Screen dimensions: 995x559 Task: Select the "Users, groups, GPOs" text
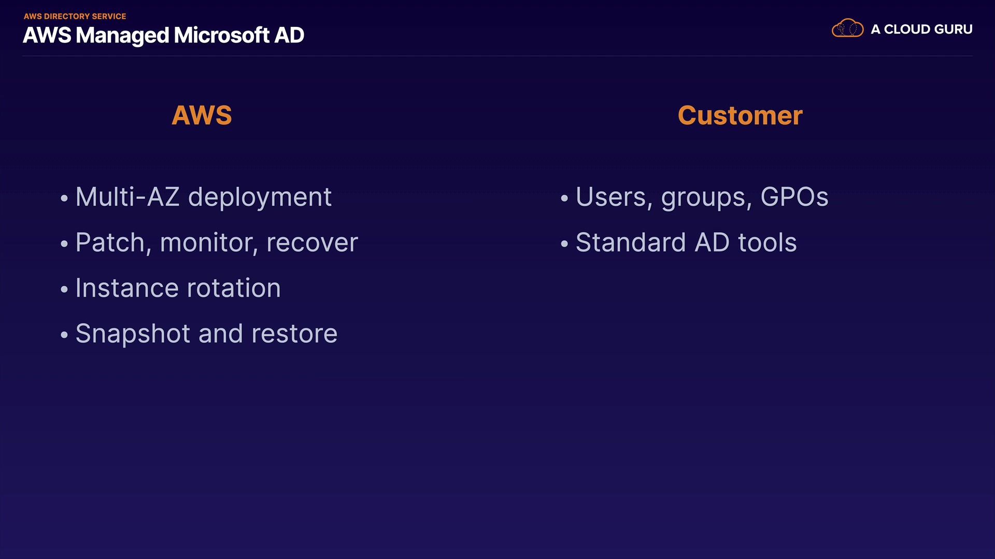(x=702, y=197)
